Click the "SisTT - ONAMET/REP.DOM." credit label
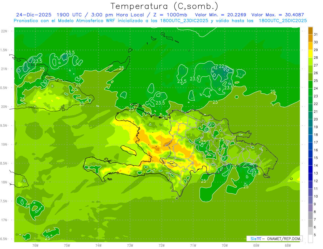323x249 pixels. [x=274, y=239]
